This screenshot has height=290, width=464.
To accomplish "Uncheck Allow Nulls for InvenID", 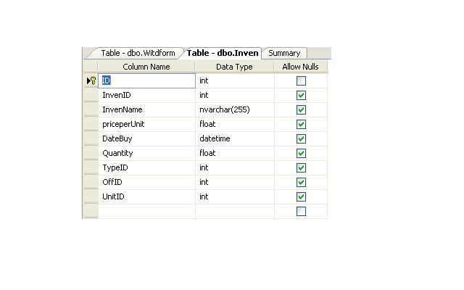I will [301, 95].
